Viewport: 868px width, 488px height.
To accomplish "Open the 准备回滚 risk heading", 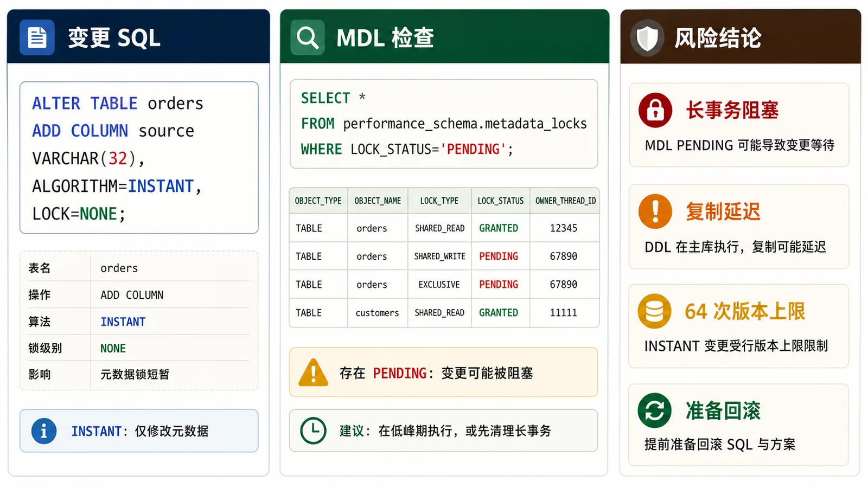I will pos(723,410).
